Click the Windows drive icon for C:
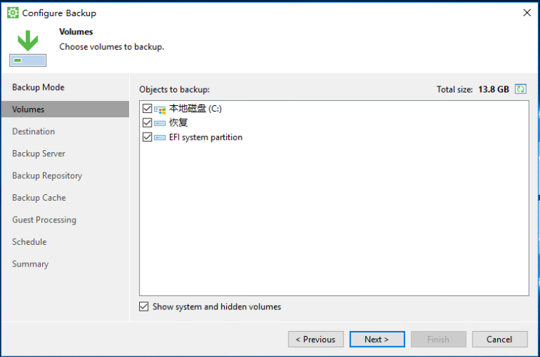Image resolution: width=540 pixels, height=357 pixels. [x=160, y=109]
